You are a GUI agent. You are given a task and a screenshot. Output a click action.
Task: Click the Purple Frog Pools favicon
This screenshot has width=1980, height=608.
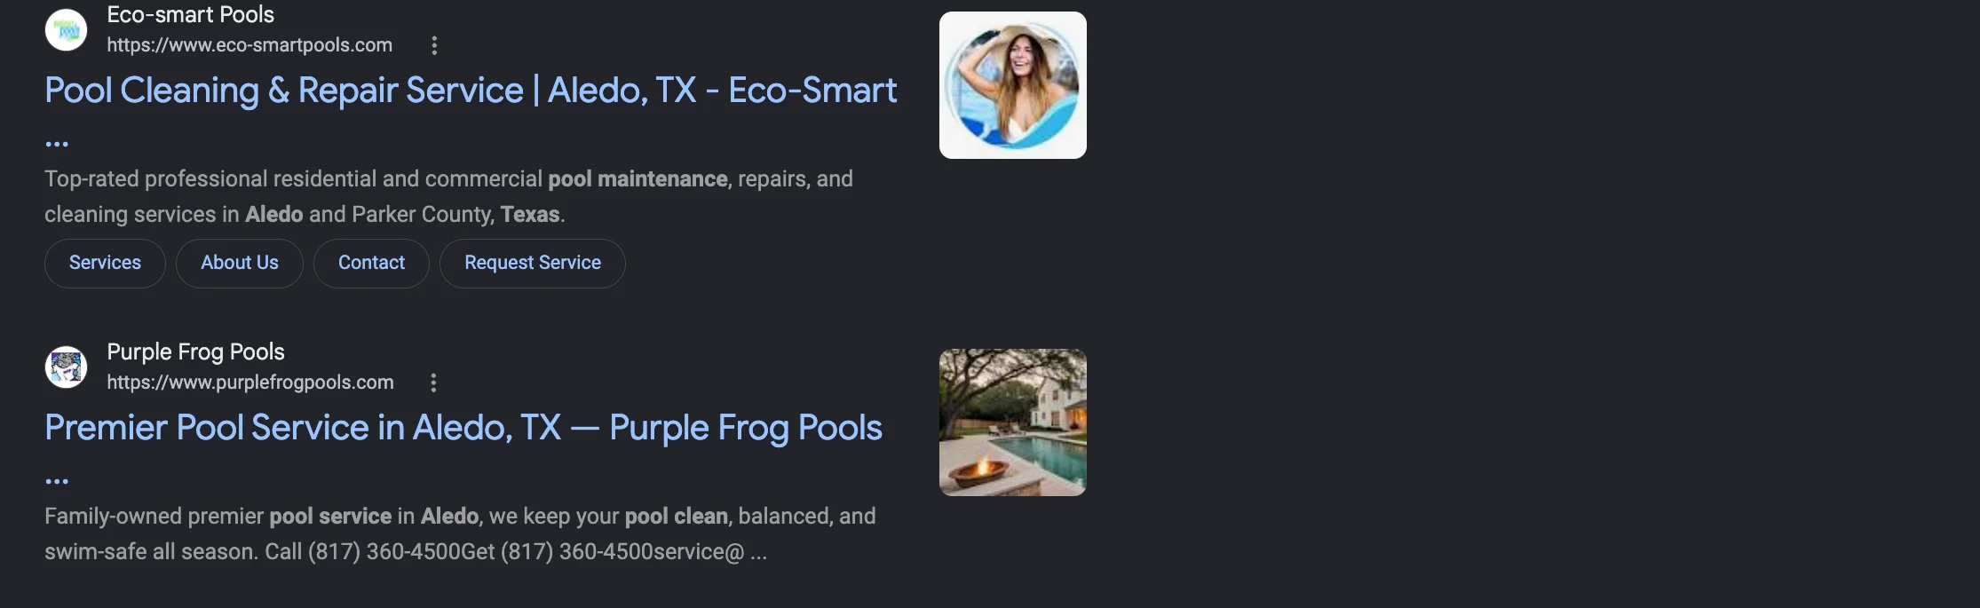(x=67, y=367)
